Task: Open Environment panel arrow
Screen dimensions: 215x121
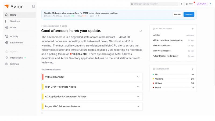Action: pos(192,69)
